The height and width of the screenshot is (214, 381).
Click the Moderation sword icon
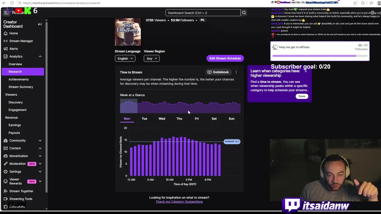(6, 164)
